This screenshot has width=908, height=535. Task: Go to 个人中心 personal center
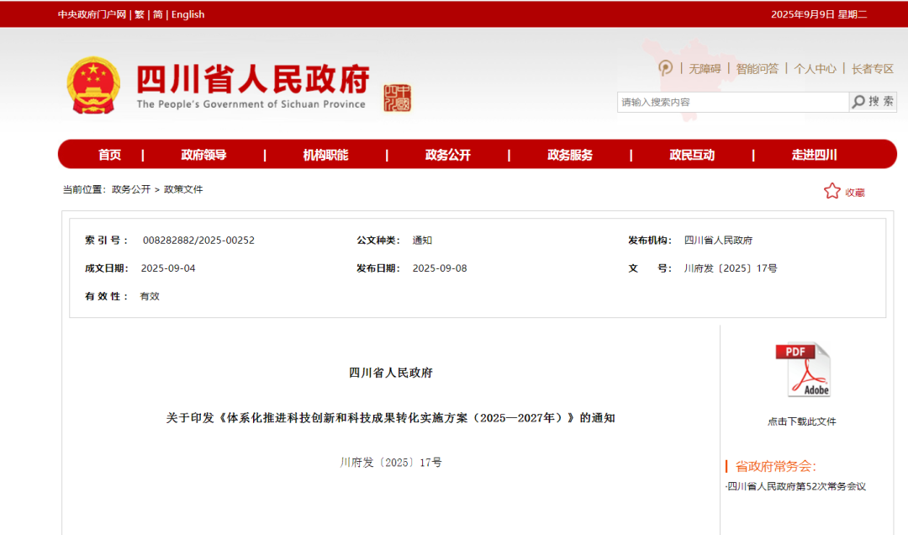[816, 69]
